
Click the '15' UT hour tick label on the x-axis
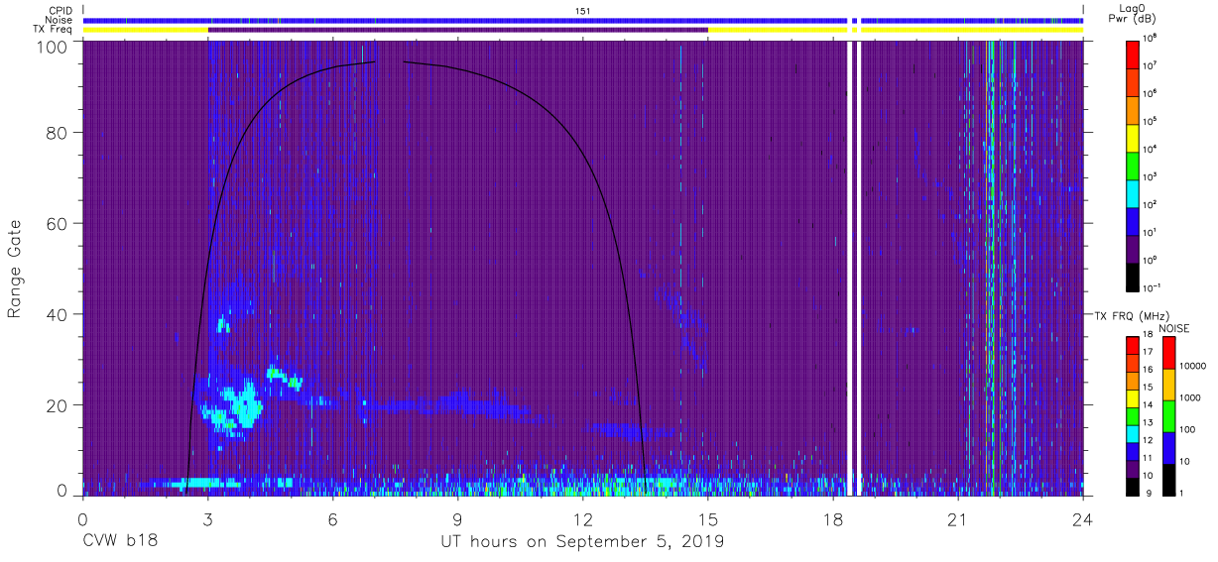click(708, 519)
